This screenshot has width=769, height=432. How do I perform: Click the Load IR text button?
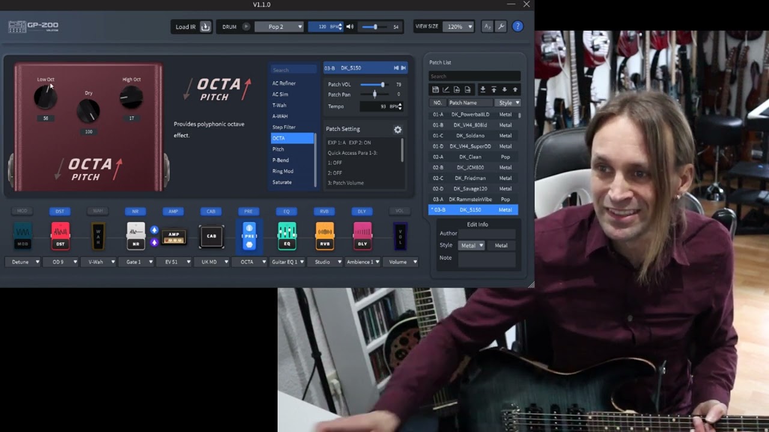[185, 27]
